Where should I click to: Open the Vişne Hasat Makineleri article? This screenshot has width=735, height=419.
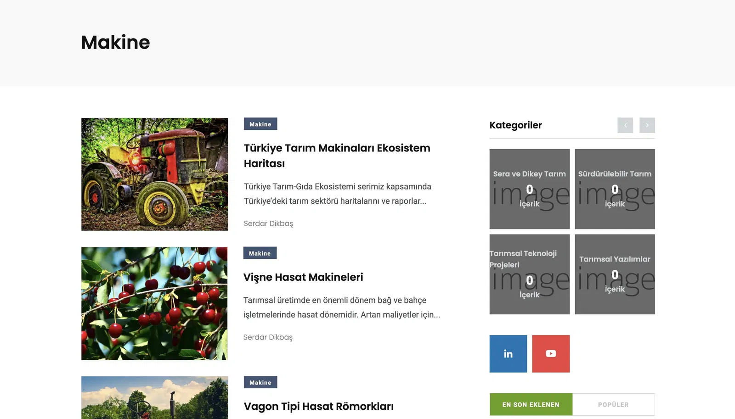303,277
